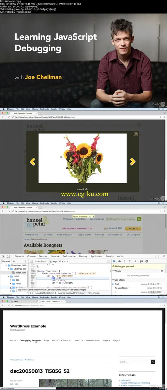The height and width of the screenshot is (390, 167).
Task: Click the Step right-arrow icon in debugger toolbar
Action: pyautogui.click(x=135, y=261)
